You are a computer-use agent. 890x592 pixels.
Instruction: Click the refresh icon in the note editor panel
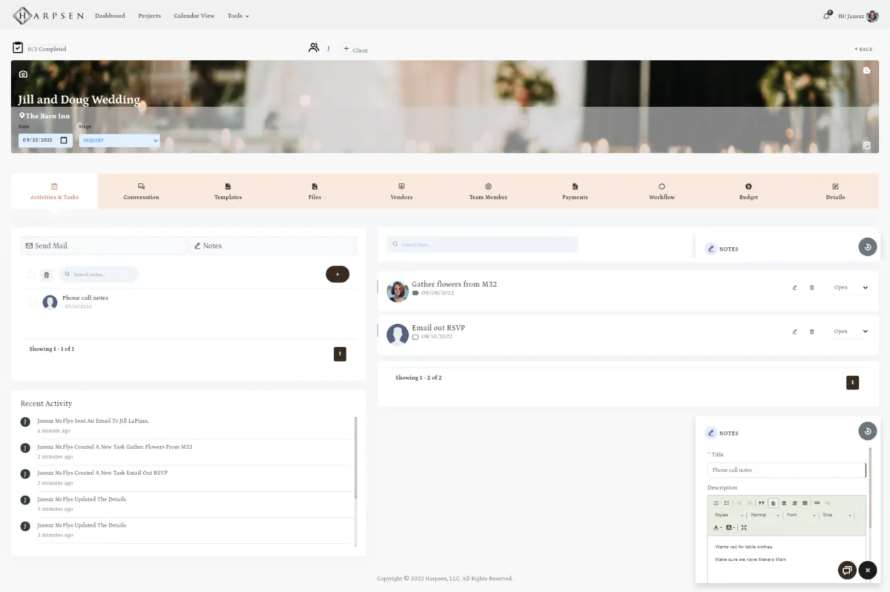(x=868, y=431)
